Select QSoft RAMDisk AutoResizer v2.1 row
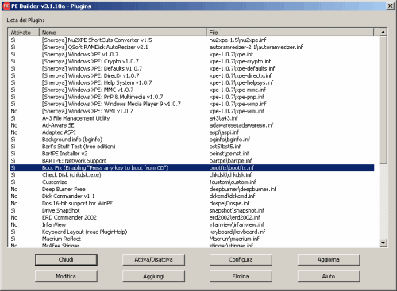Image resolution: width=397 pixels, height=291 pixels. pyautogui.click(x=192, y=47)
